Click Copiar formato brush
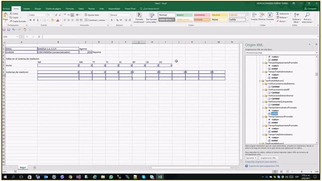 click(18, 21)
